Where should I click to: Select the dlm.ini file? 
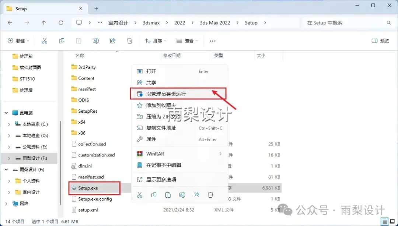(81, 166)
